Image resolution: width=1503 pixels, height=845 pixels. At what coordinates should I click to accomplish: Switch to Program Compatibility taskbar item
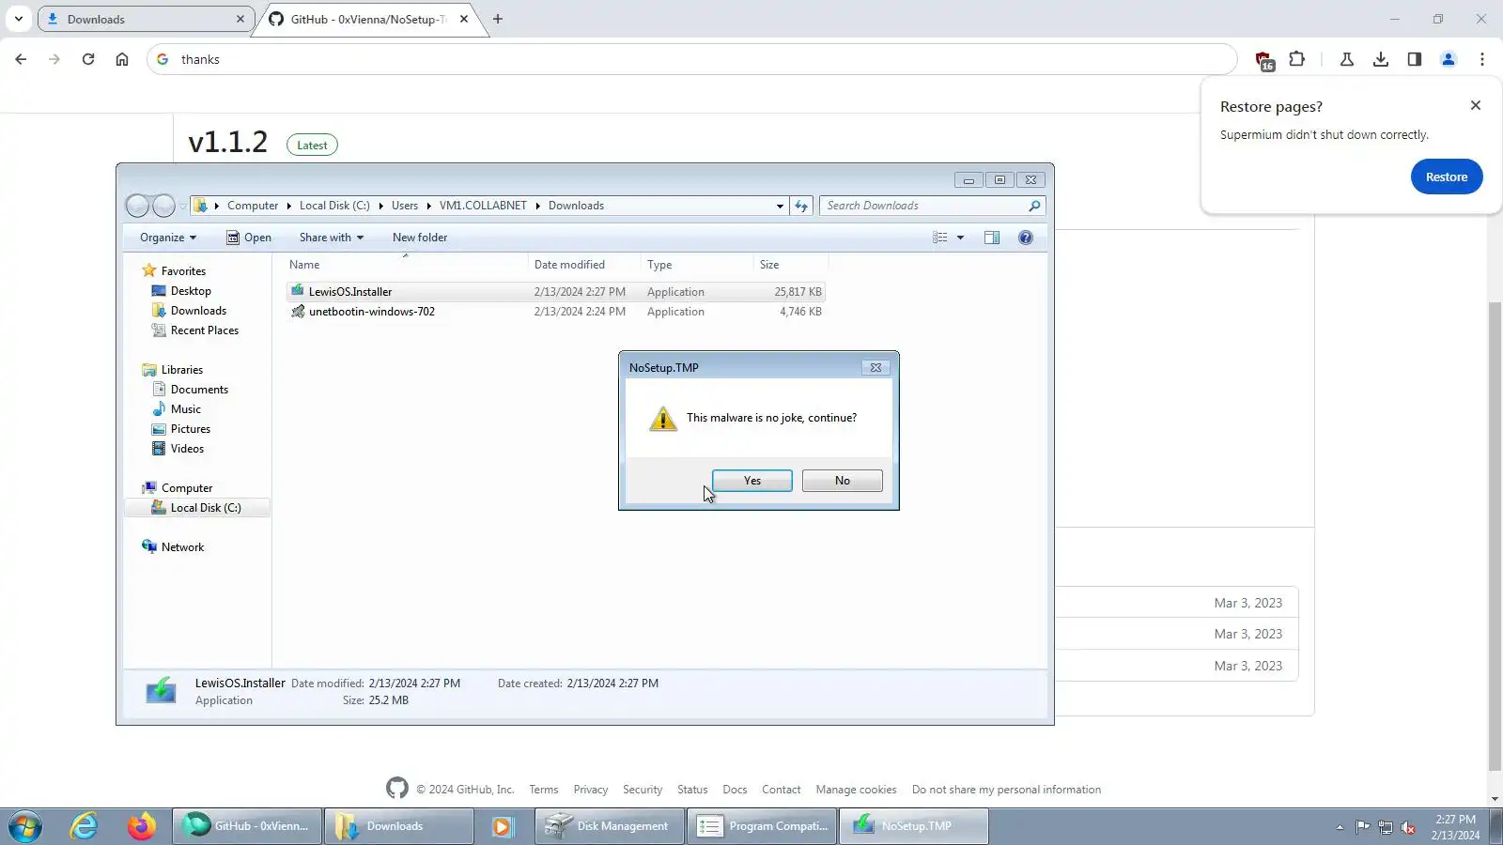[762, 826]
